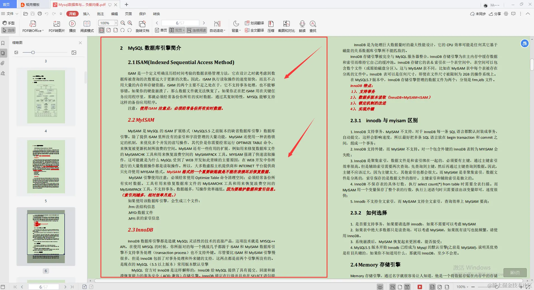The image size is (534, 290).
Task: Open the 截图和对比 tool
Action: tap(286, 27)
